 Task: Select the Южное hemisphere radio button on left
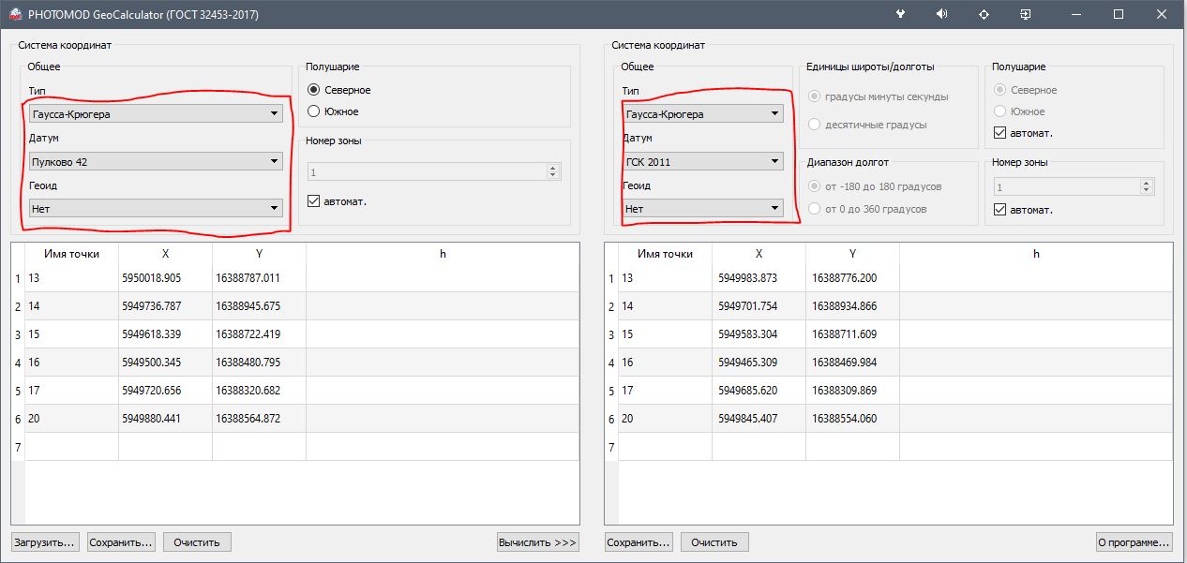315,111
